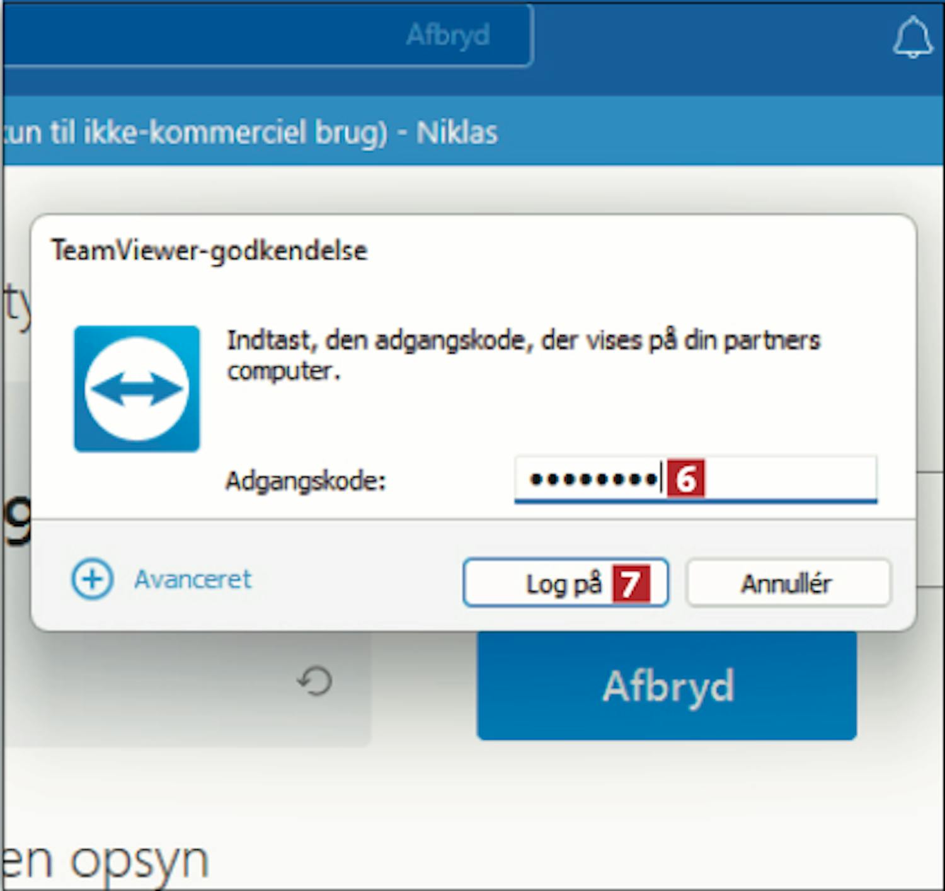Open the notifications bell icon

(x=912, y=38)
